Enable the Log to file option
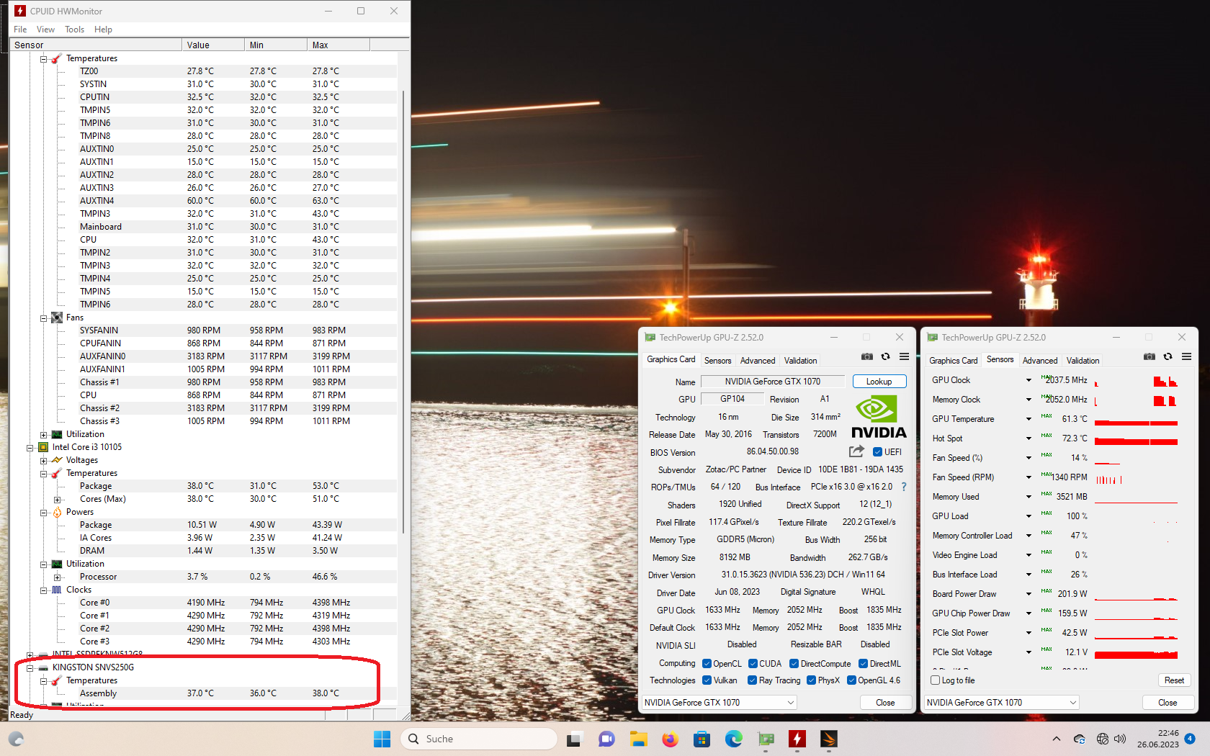 (x=934, y=680)
